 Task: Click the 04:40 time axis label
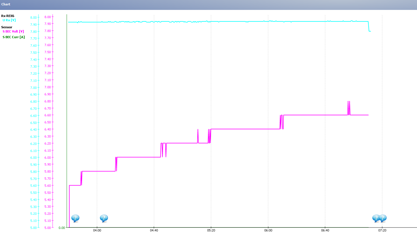(x=154, y=230)
